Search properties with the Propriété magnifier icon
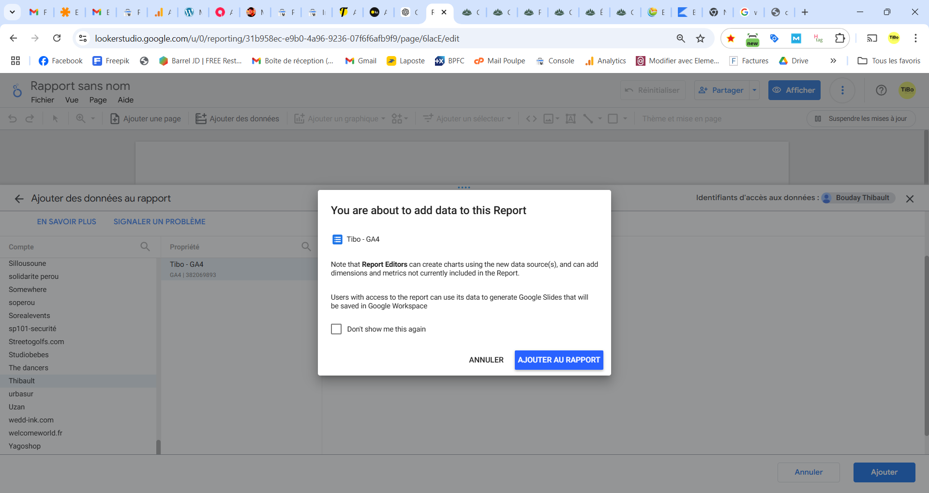Viewport: 929px width, 493px height. (x=306, y=246)
